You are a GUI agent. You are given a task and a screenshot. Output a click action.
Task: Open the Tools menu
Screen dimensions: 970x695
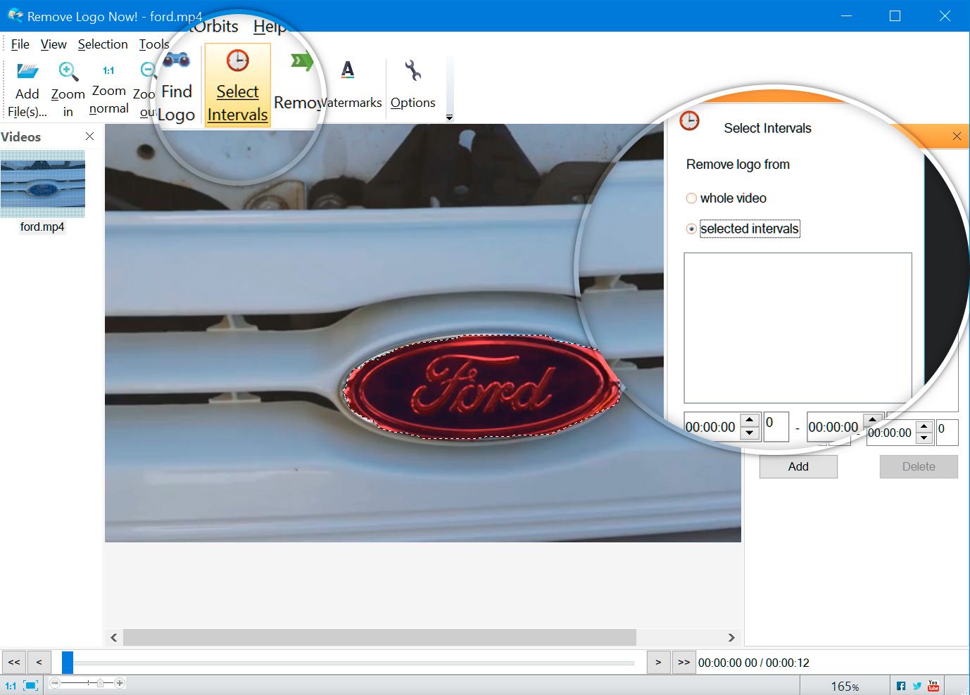153,44
